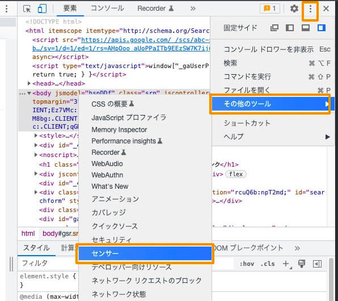The height and width of the screenshot is (301, 338).
Task: Open the body node ellipsis actions
Action: pos(22,94)
